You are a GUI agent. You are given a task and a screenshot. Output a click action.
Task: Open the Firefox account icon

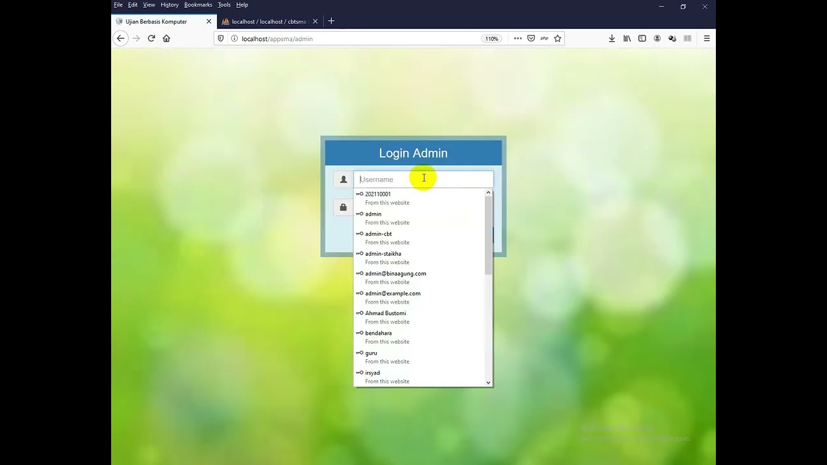657,39
